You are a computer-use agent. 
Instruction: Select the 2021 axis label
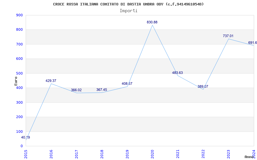(x=178, y=154)
